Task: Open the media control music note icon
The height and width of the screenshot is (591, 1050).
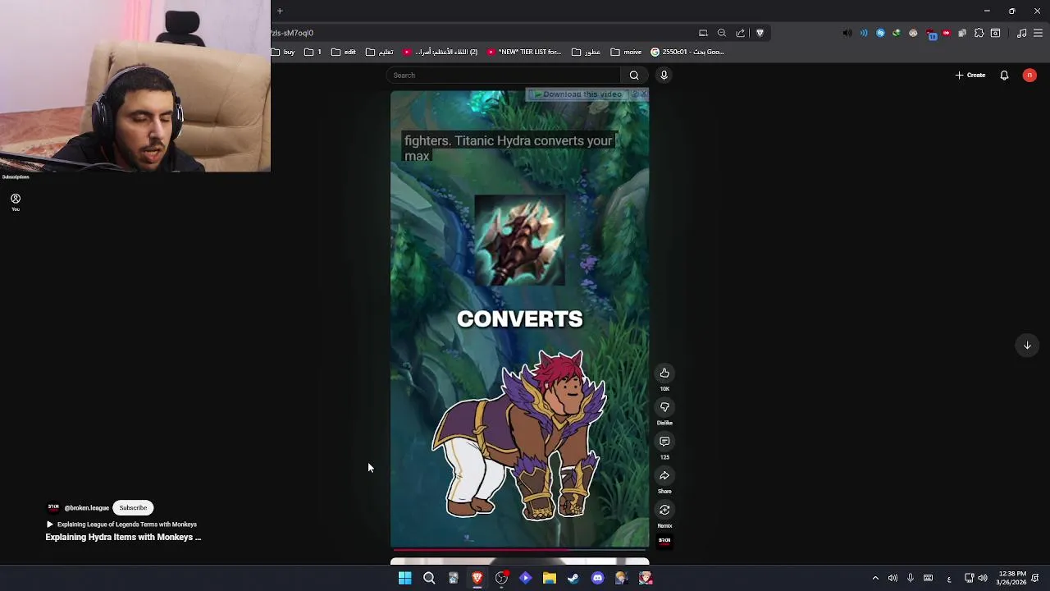Action: pyautogui.click(x=1021, y=33)
